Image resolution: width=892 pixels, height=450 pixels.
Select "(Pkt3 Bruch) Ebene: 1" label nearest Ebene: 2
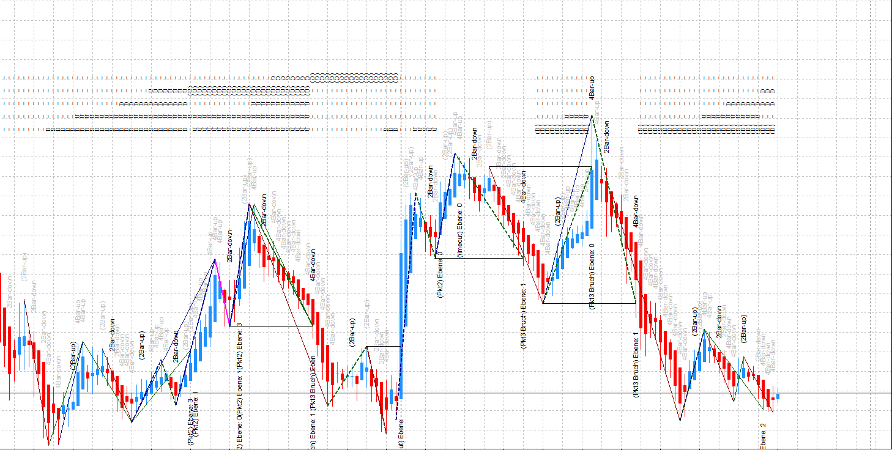[x=636, y=365]
